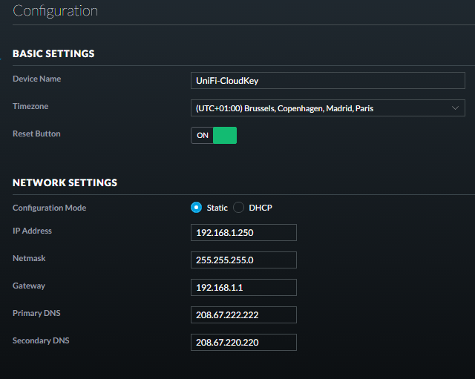Click the Device Name text field
Screen dimensions: 475x379
(328, 81)
